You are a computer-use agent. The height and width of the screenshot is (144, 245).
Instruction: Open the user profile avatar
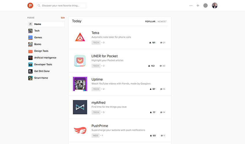[x=215, y=5]
